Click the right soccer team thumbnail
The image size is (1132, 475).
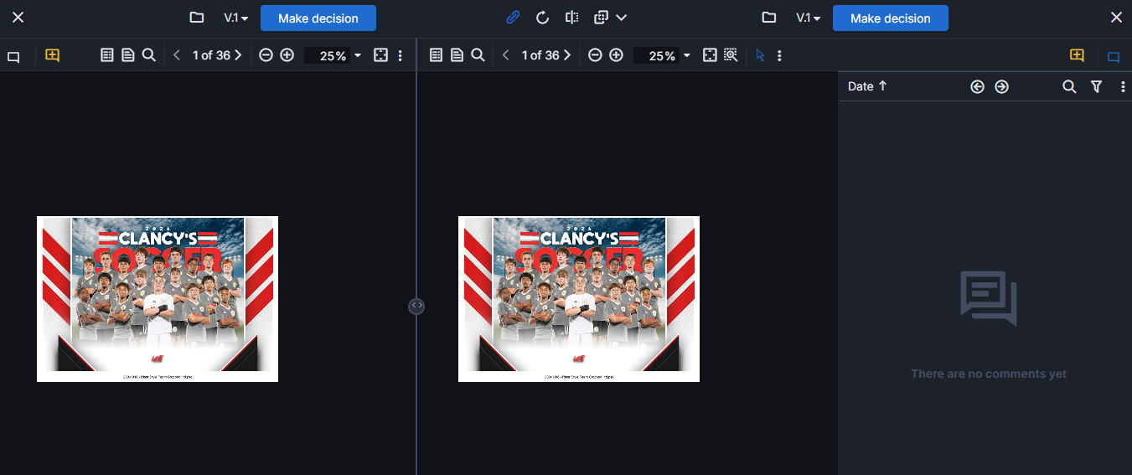[579, 299]
